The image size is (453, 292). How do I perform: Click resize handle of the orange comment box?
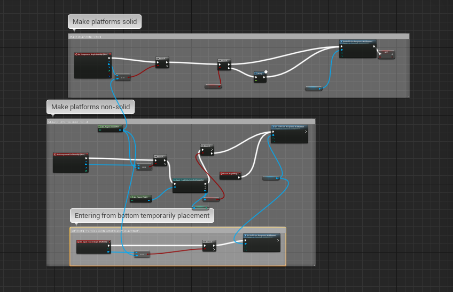pos(284,264)
